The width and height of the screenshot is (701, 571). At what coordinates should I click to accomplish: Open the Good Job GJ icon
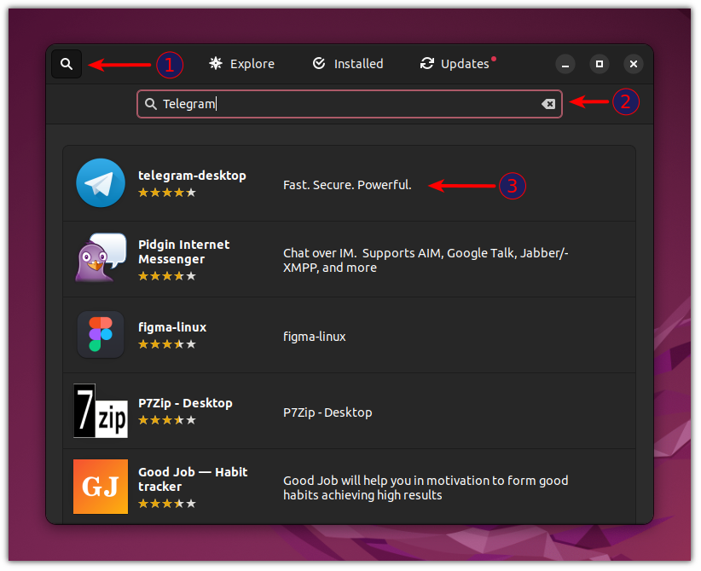point(101,487)
